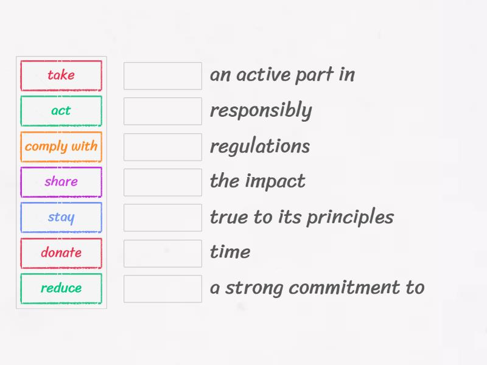Viewport: 487px width, 365px height.
Task: Select the "share" word tile
Action: click(x=61, y=182)
